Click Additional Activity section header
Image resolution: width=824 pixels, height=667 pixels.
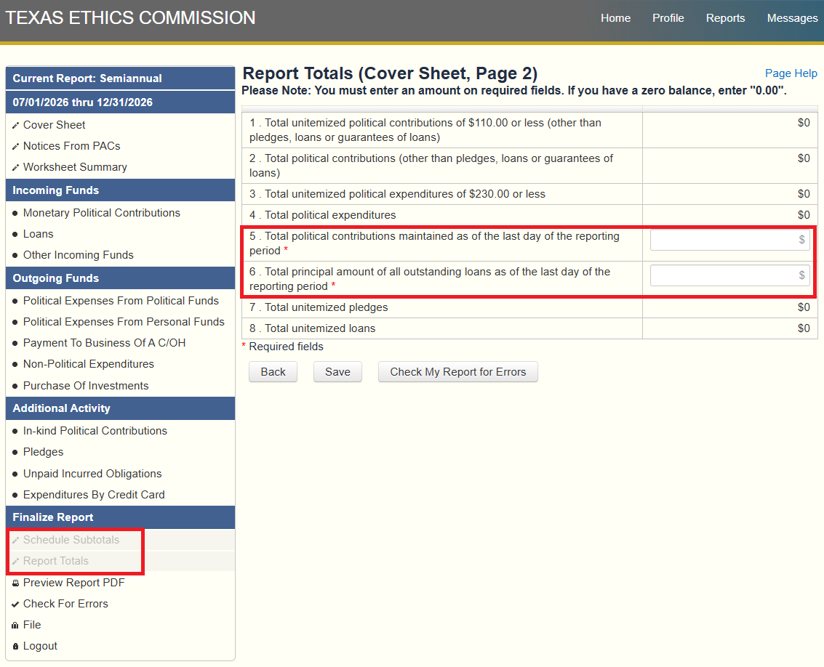tap(120, 408)
